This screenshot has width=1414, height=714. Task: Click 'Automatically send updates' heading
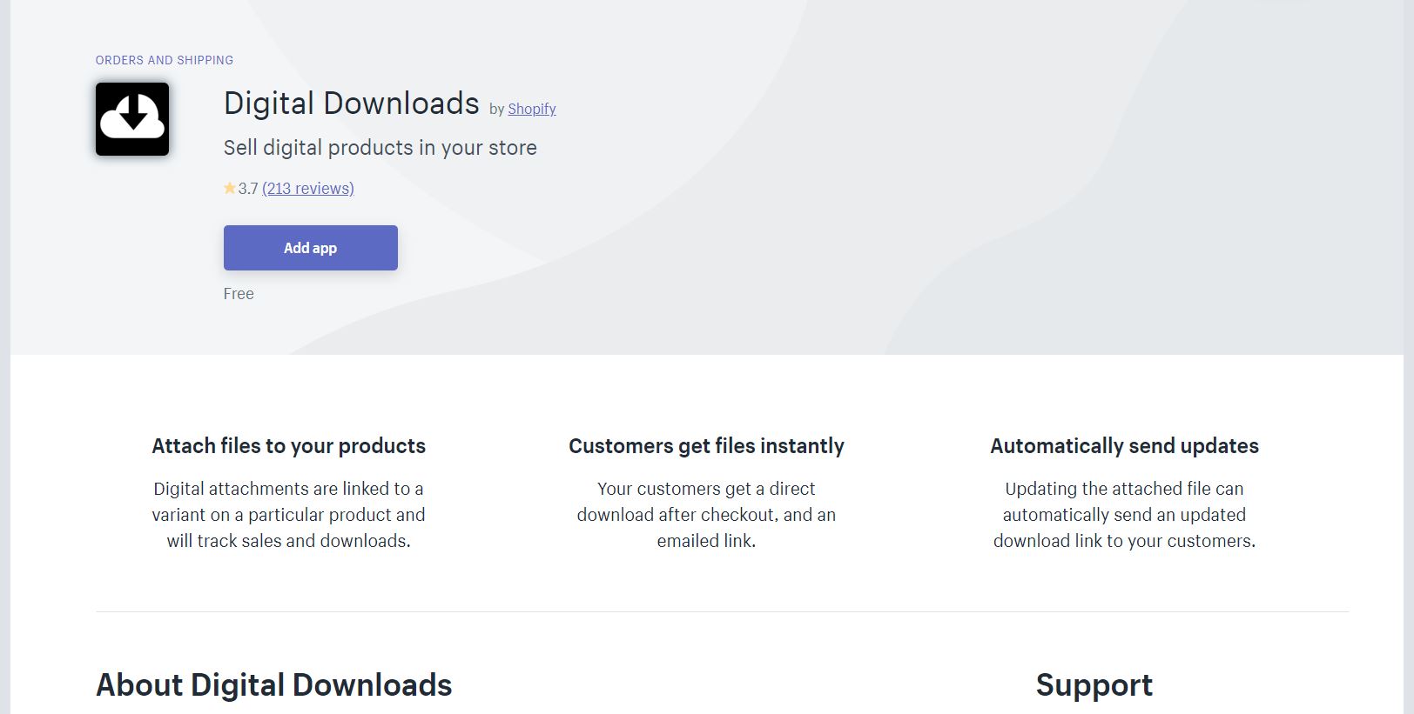coord(1124,446)
